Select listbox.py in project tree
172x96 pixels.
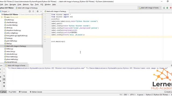point(10,49)
